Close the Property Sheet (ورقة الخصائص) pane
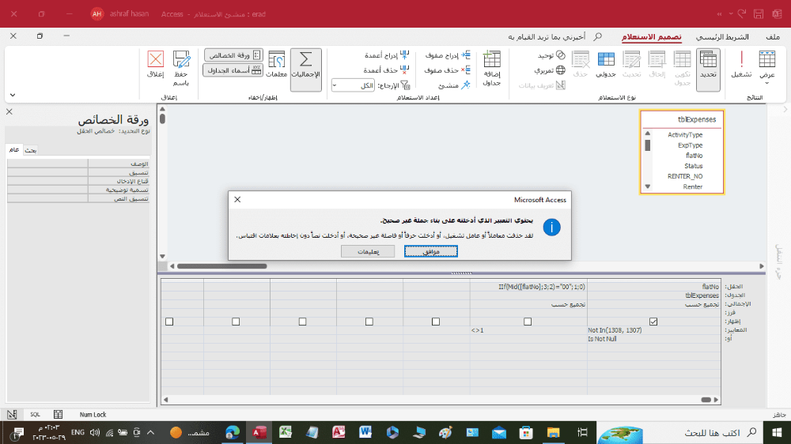 pyautogui.click(x=9, y=112)
